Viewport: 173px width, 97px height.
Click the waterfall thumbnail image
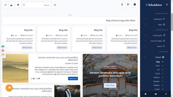pyautogui.click(x=67, y=91)
